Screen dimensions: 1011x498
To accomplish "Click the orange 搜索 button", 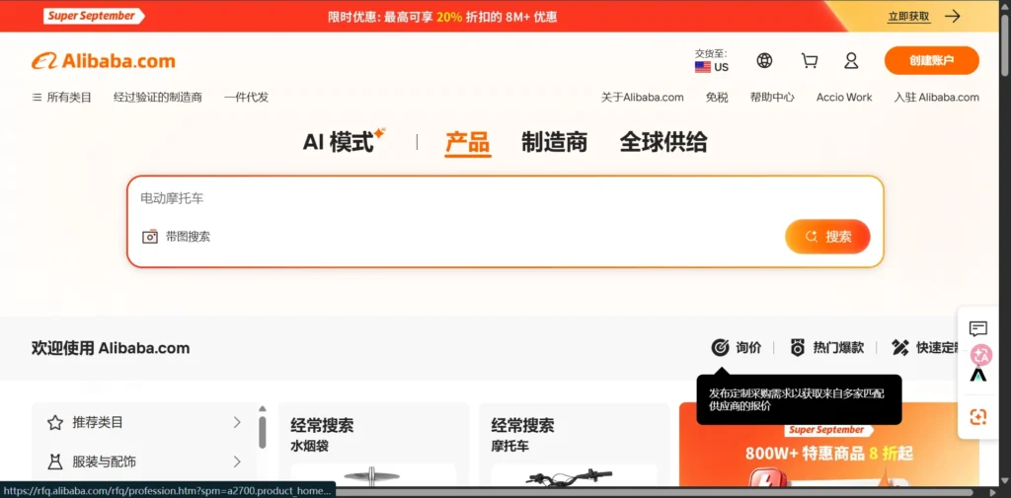I will [827, 237].
